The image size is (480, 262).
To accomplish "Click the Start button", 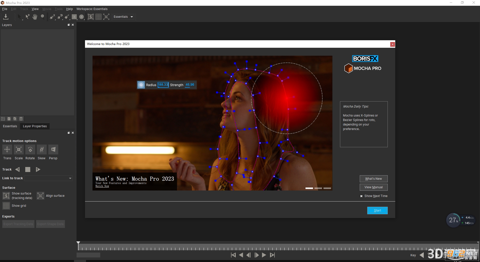I will [377, 210].
